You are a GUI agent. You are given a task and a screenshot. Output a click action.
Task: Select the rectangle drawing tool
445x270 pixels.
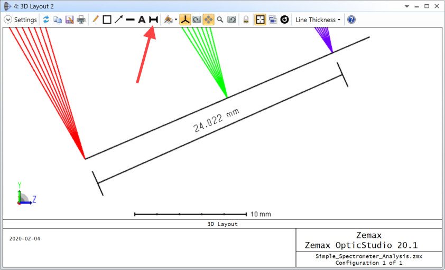(107, 20)
